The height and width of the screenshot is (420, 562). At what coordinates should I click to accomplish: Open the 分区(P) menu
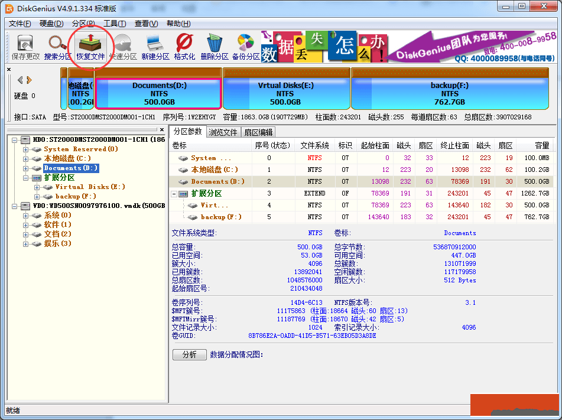[83, 24]
